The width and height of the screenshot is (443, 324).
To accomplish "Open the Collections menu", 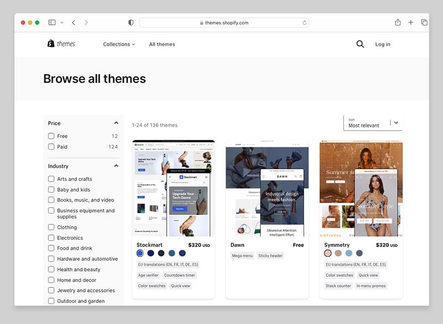I will point(119,44).
